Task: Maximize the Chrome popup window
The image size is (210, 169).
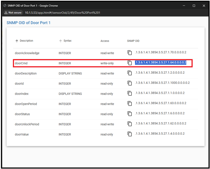Action: point(194,6)
